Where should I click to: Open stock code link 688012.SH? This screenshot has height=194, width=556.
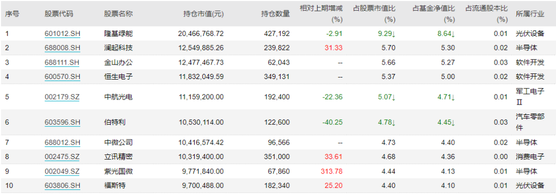(x=62, y=142)
